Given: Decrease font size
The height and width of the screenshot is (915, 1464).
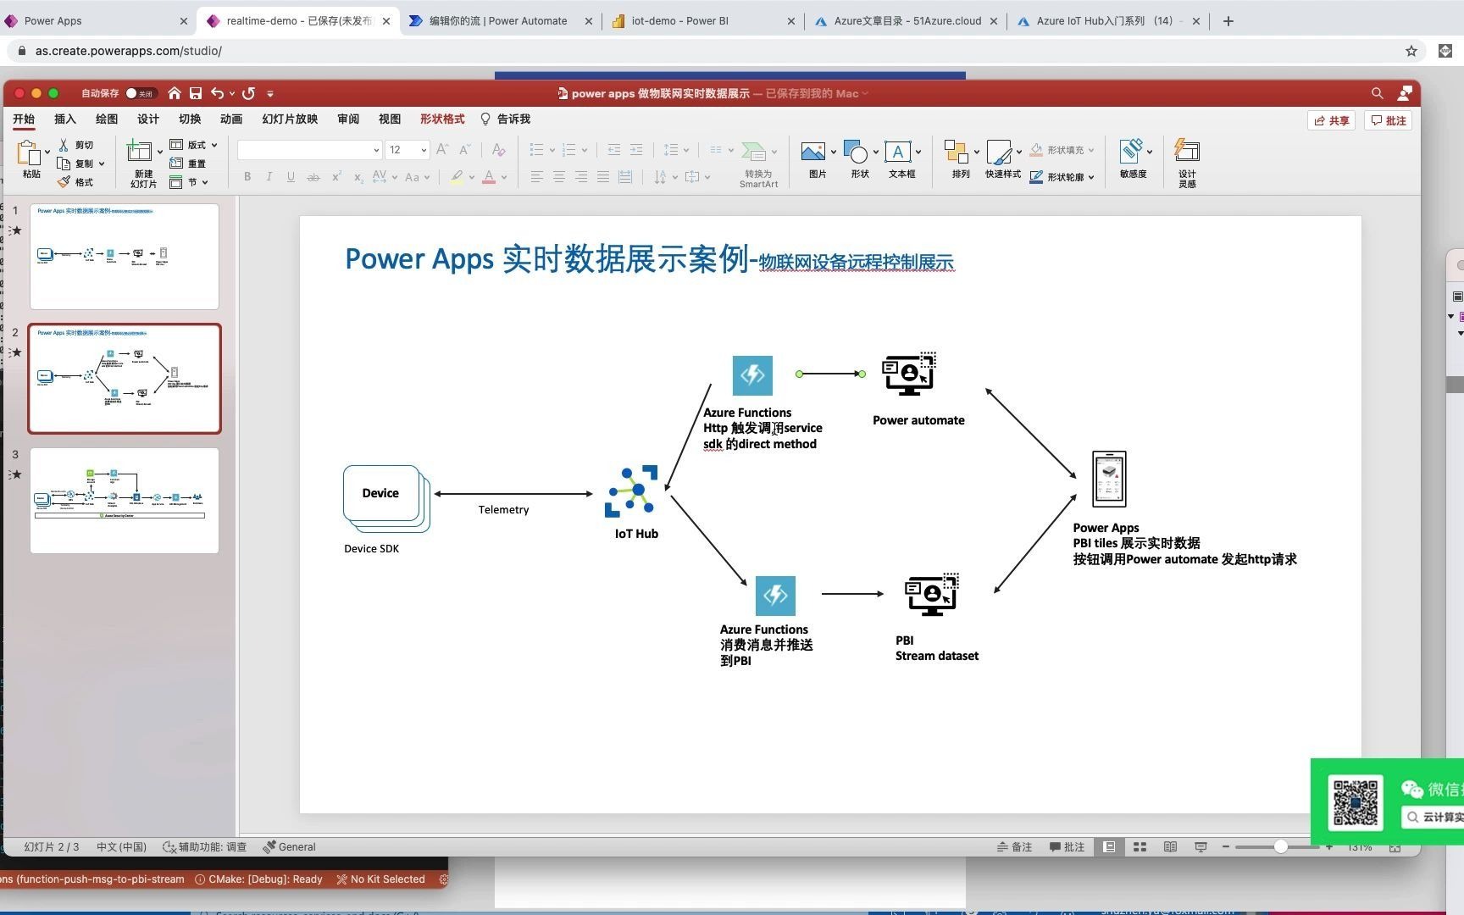Looking at the screenshot, I should [464, 150].
